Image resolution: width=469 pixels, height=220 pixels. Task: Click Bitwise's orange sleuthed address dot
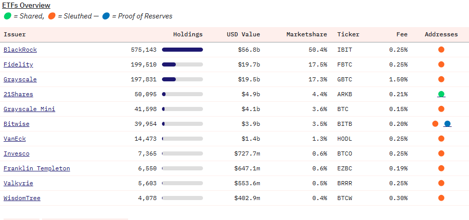tap(435, 124)
